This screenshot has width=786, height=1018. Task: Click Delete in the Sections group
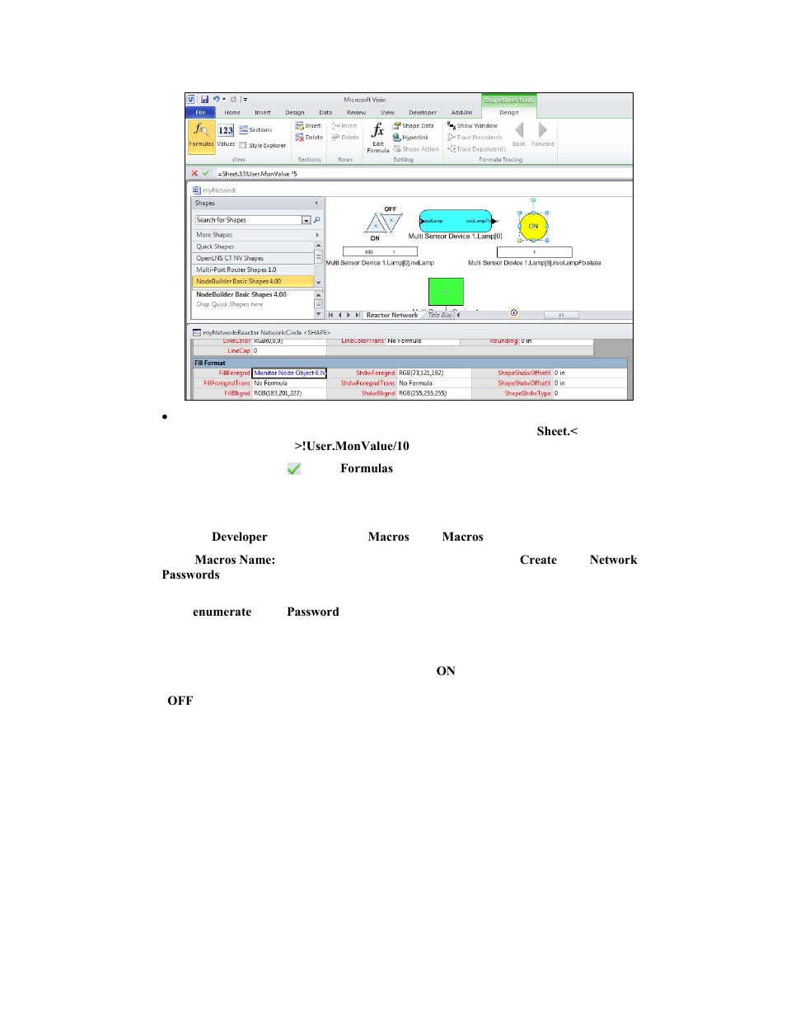click(x=309, y=138)
